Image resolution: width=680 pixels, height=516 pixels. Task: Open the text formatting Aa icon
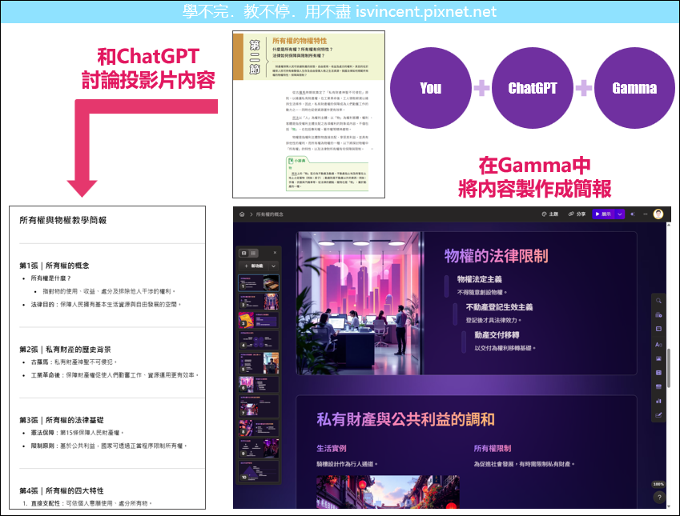pos(658,345)
